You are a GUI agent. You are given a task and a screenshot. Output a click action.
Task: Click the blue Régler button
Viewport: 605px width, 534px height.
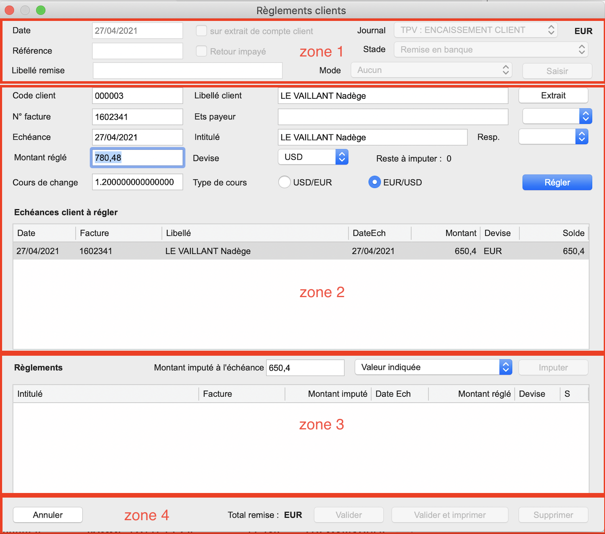557,182
